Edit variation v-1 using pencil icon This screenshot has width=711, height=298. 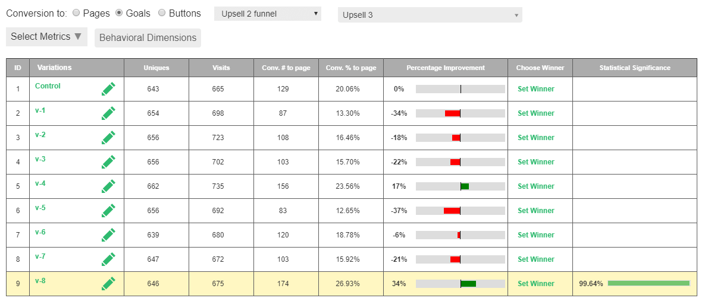point(108,113)
